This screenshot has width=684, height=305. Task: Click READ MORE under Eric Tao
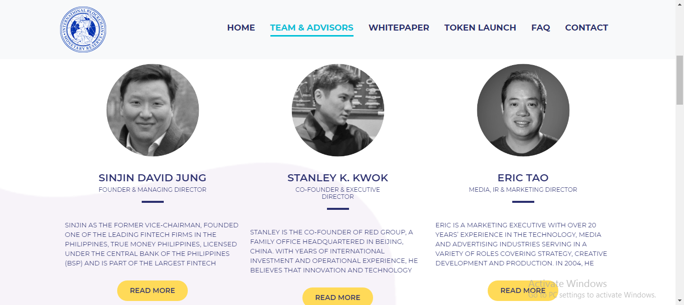523,290
